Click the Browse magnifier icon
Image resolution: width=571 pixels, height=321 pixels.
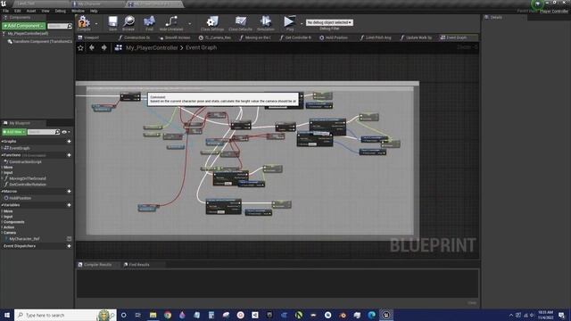coord(128,22)
